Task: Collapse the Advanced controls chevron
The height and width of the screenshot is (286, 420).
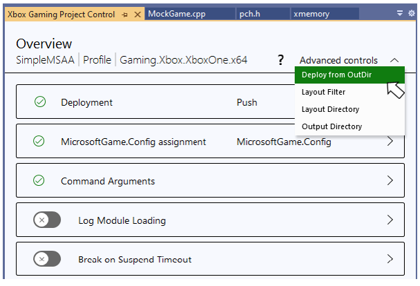Action: [x=394, y=60]
